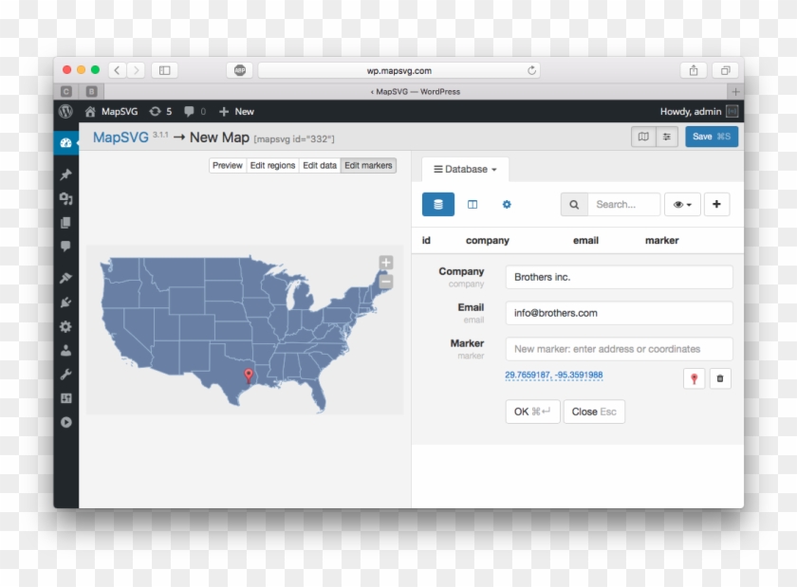
Task: Switch to the Edit regions tab
Action: coord(272,165)
